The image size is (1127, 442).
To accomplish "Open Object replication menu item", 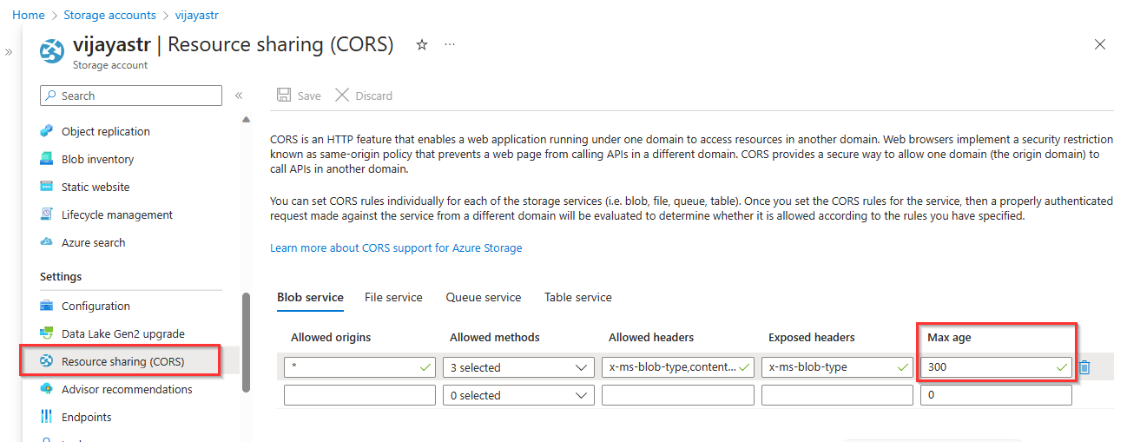I will 106,131.
